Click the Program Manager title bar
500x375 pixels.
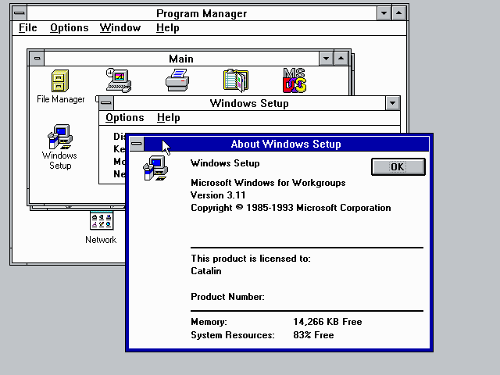click(202, 13)
